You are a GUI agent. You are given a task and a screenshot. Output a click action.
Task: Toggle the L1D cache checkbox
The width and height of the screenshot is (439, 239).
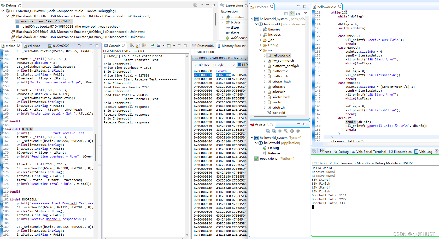point(240,65)
